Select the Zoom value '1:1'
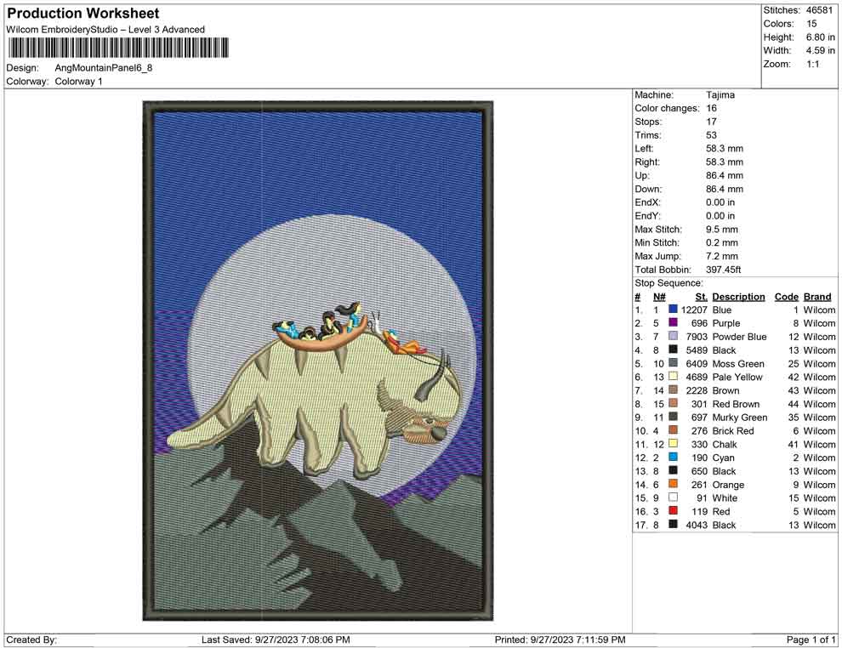The image size is (842, 648). click(x=813, y=64)
